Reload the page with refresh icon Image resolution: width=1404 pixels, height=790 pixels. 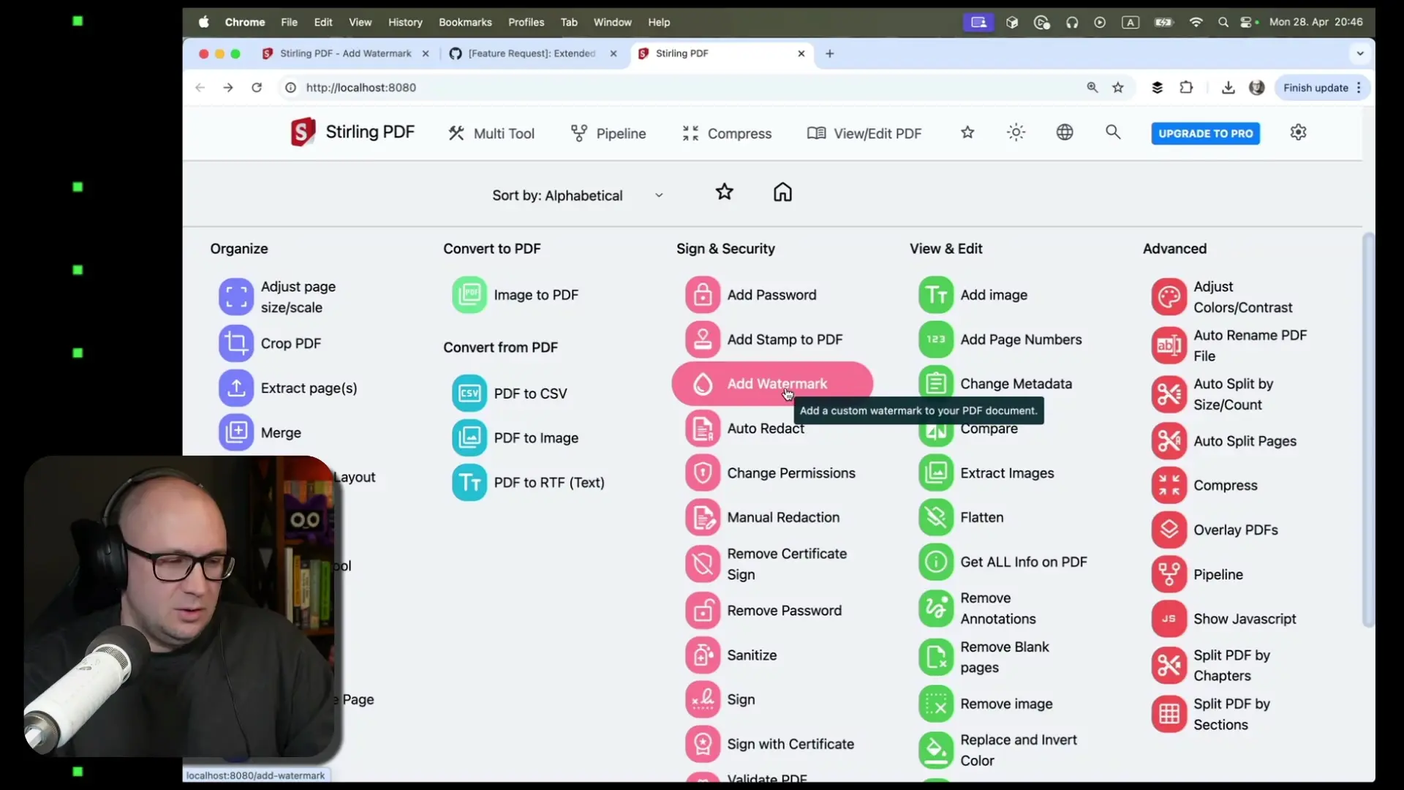coord(257,88)
